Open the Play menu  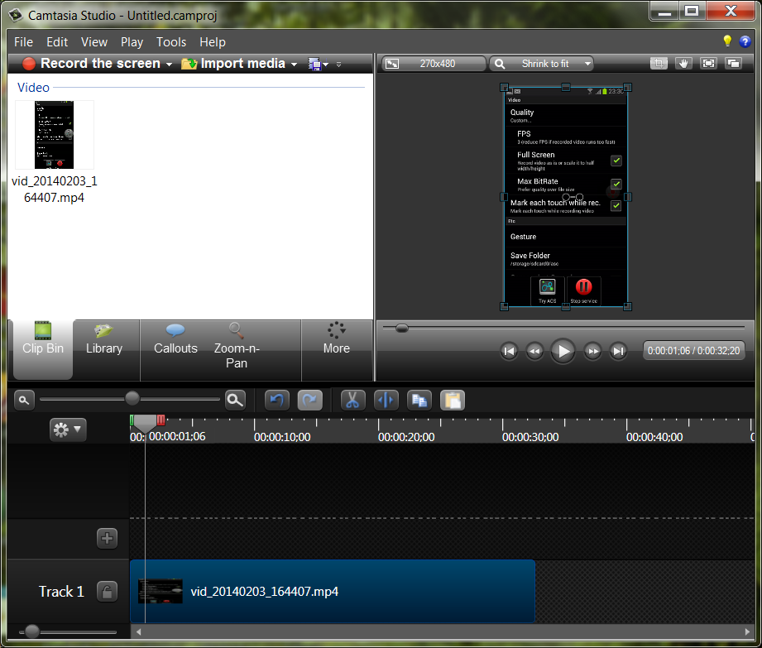tap(132, 42)
